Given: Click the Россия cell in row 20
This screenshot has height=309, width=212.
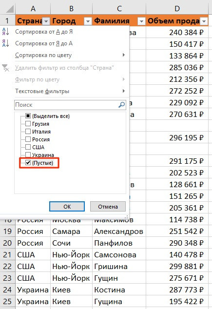Looking at the screenshot, I should (33, 243).
